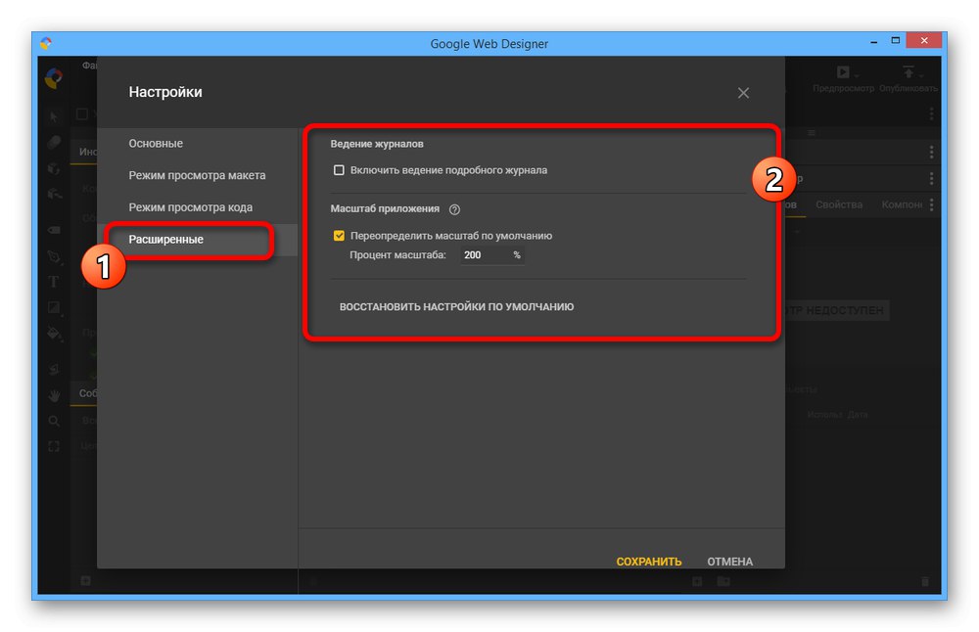This screenshot has width=979, height=632.
Task: Open the three-dot menu beside the Компоненты tab
Action: [932, 204]
